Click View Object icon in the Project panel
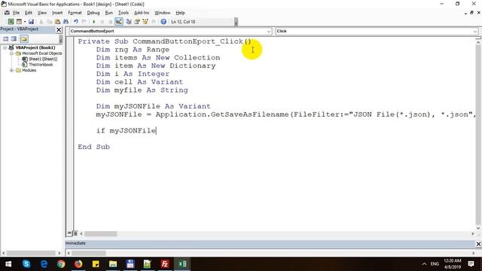 coord(14,38)
